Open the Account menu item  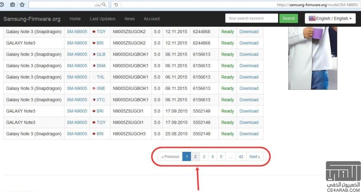(x=152, y=19)
